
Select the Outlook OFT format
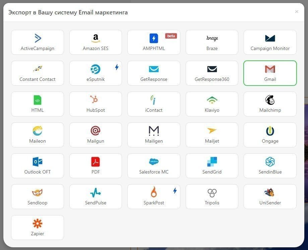[x=37, y=166]
